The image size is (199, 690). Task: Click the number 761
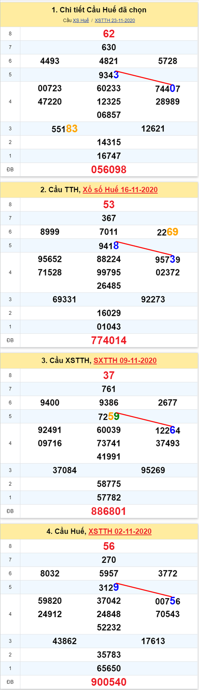[x=109, y=389]
